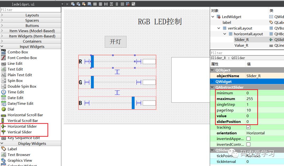284x166 pixels.
Task: Click the Widget Box filter field
Action: pyautogui.click(x=31, y=10)
